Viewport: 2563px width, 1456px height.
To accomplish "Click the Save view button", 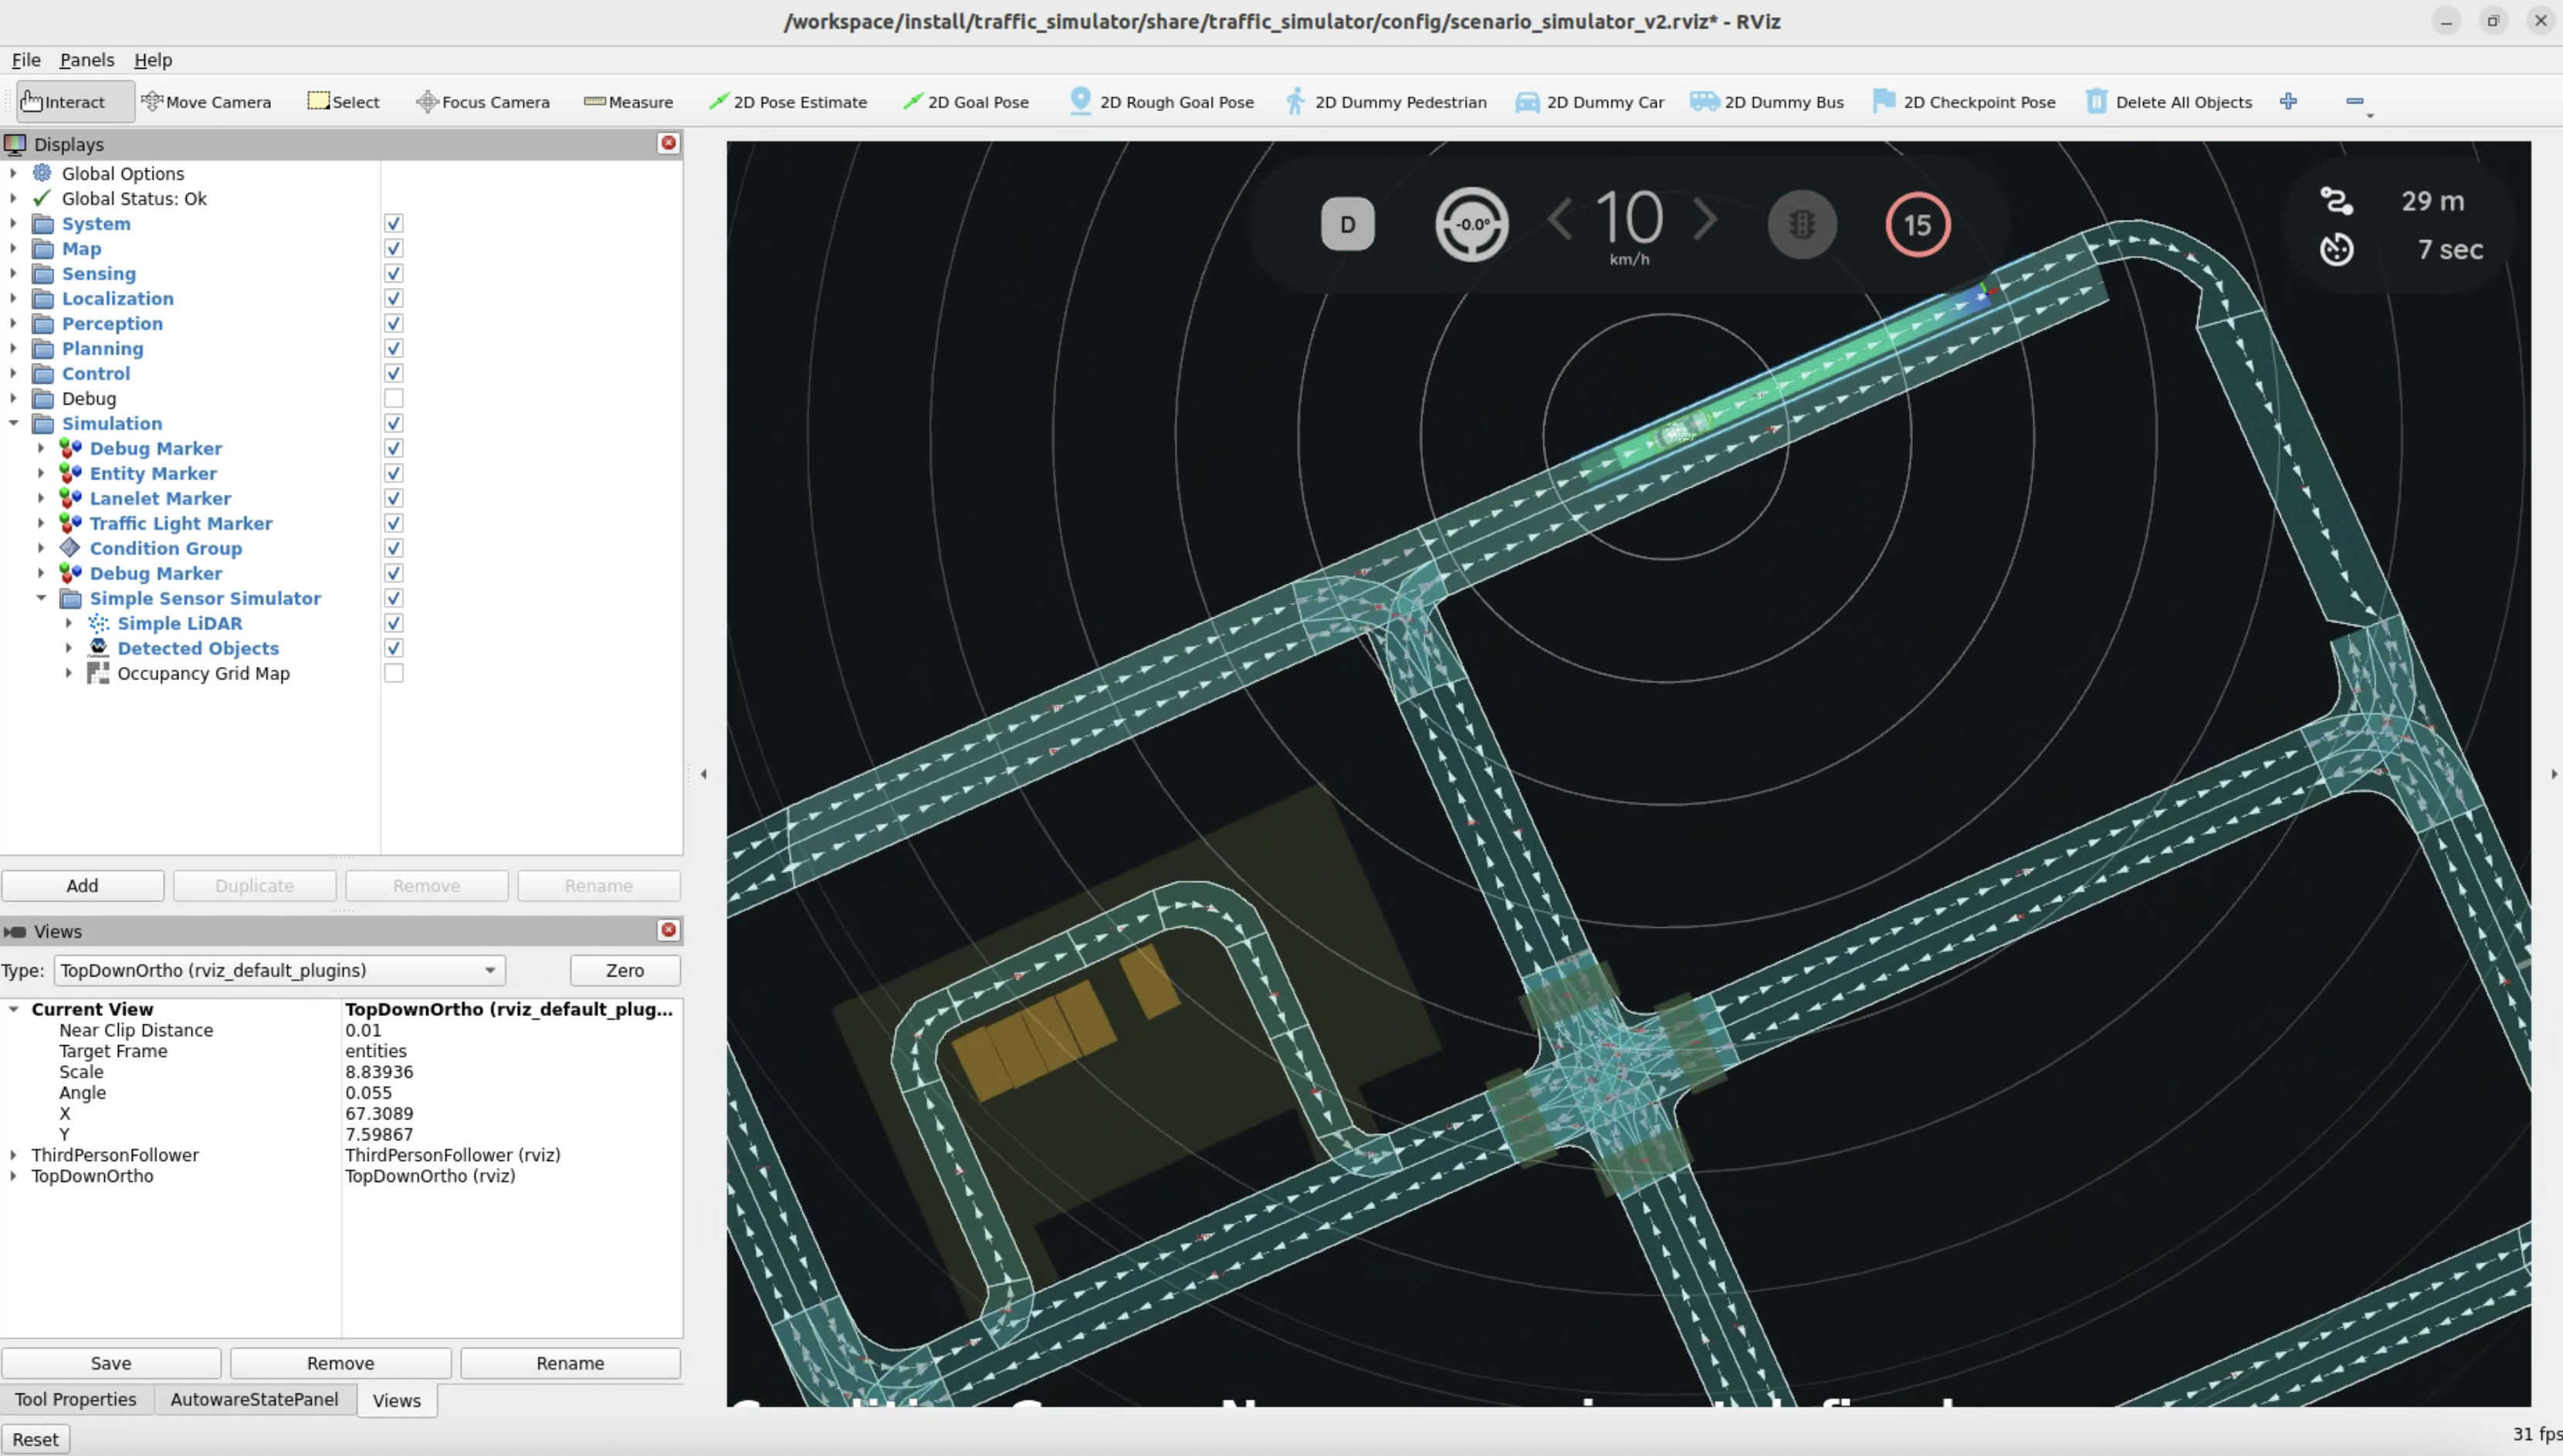I will [x=111, y=1363].
